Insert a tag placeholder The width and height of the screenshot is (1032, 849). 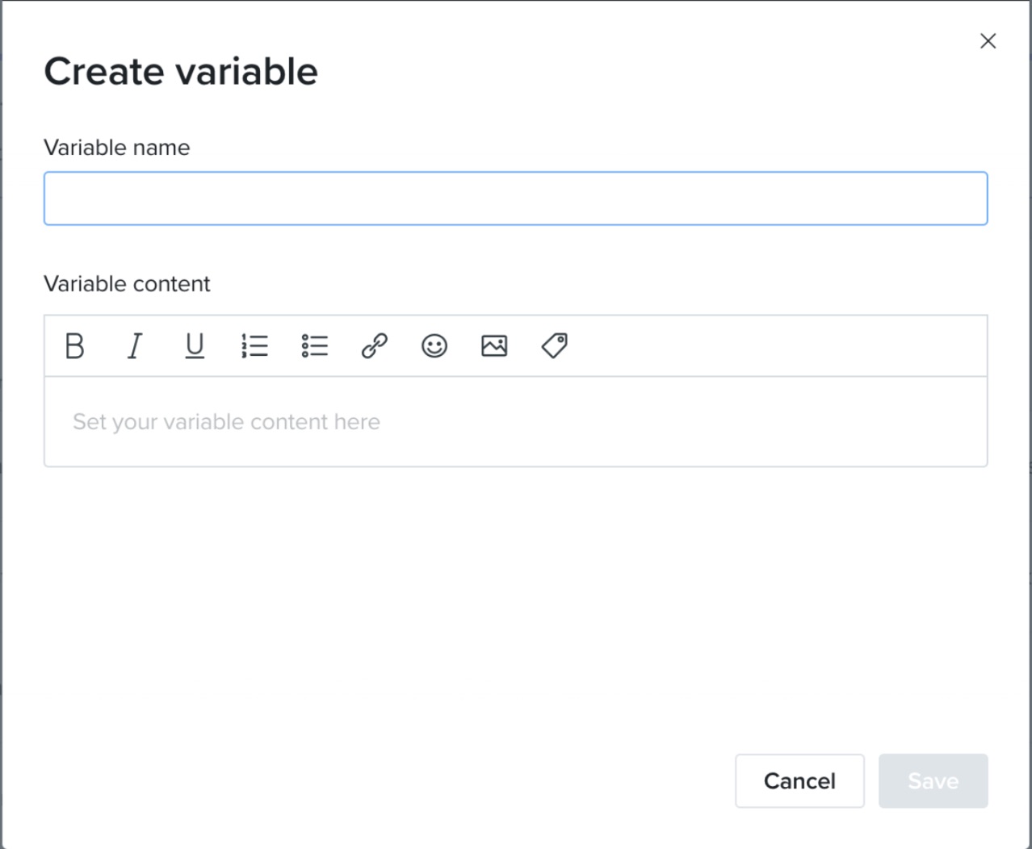pos(554,346)
